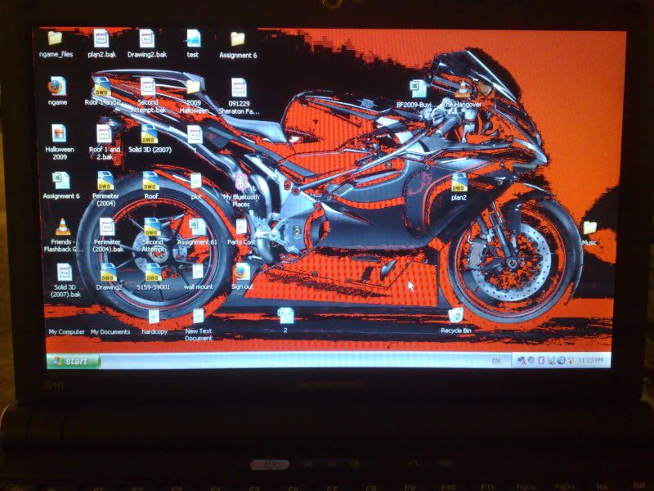Open the 5159-59001 DWG drawing icon
Image resolution: width=654 pixels, height=491 pixels.
coord(153,273)
